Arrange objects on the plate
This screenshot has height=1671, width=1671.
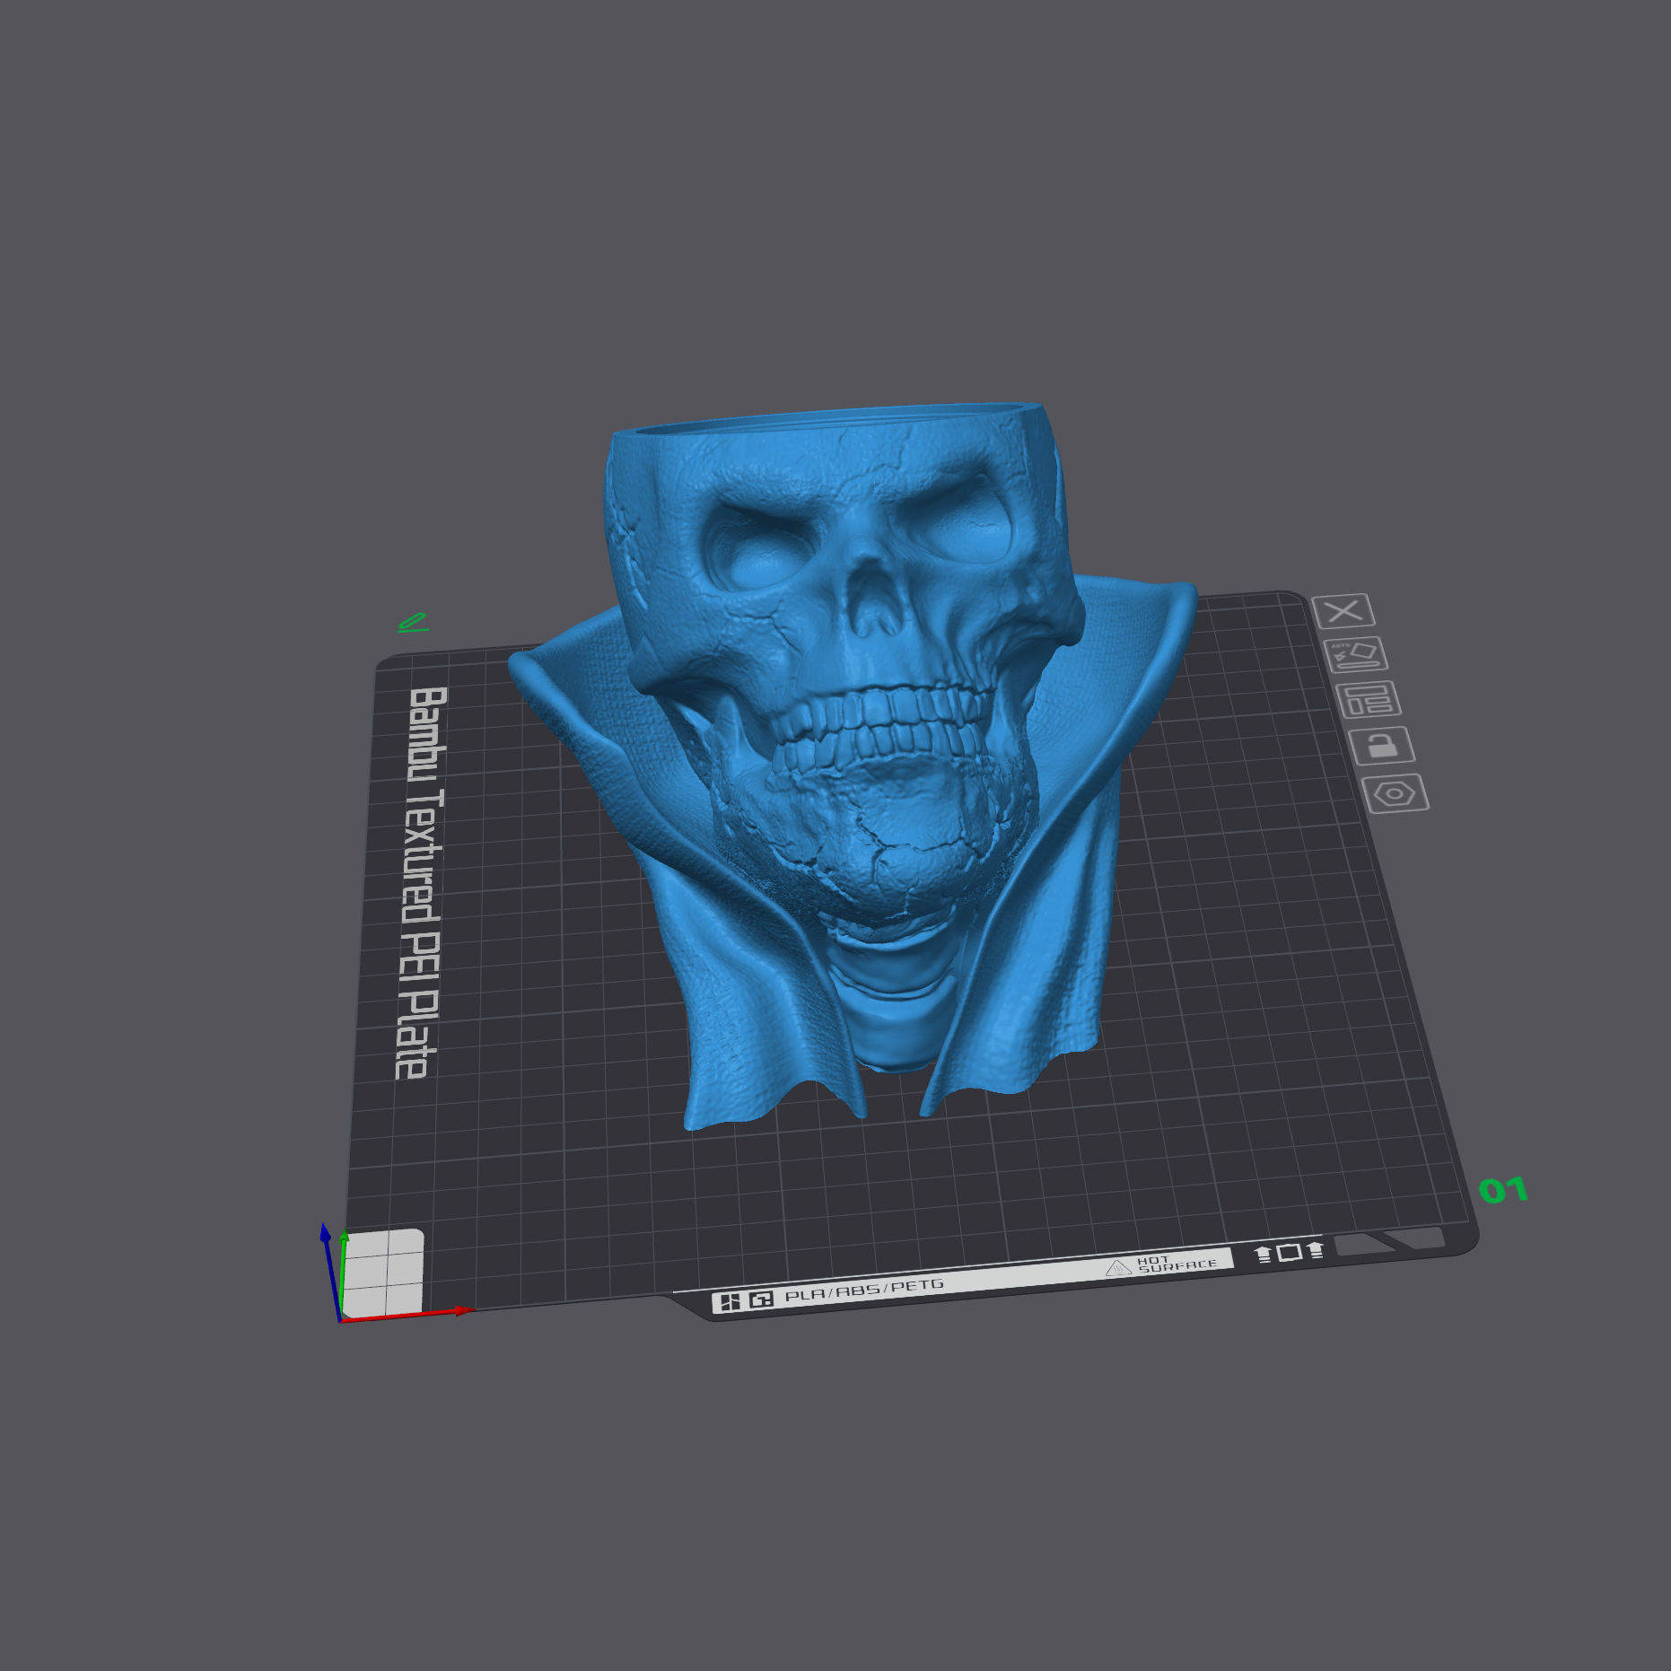coord(1369,700)
